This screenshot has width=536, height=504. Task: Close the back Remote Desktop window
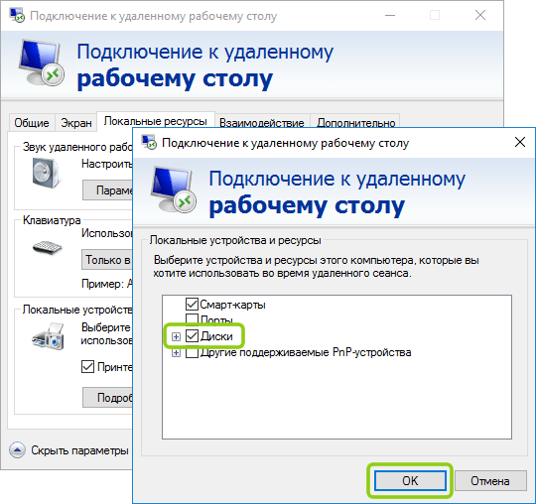tap(480, 15)
